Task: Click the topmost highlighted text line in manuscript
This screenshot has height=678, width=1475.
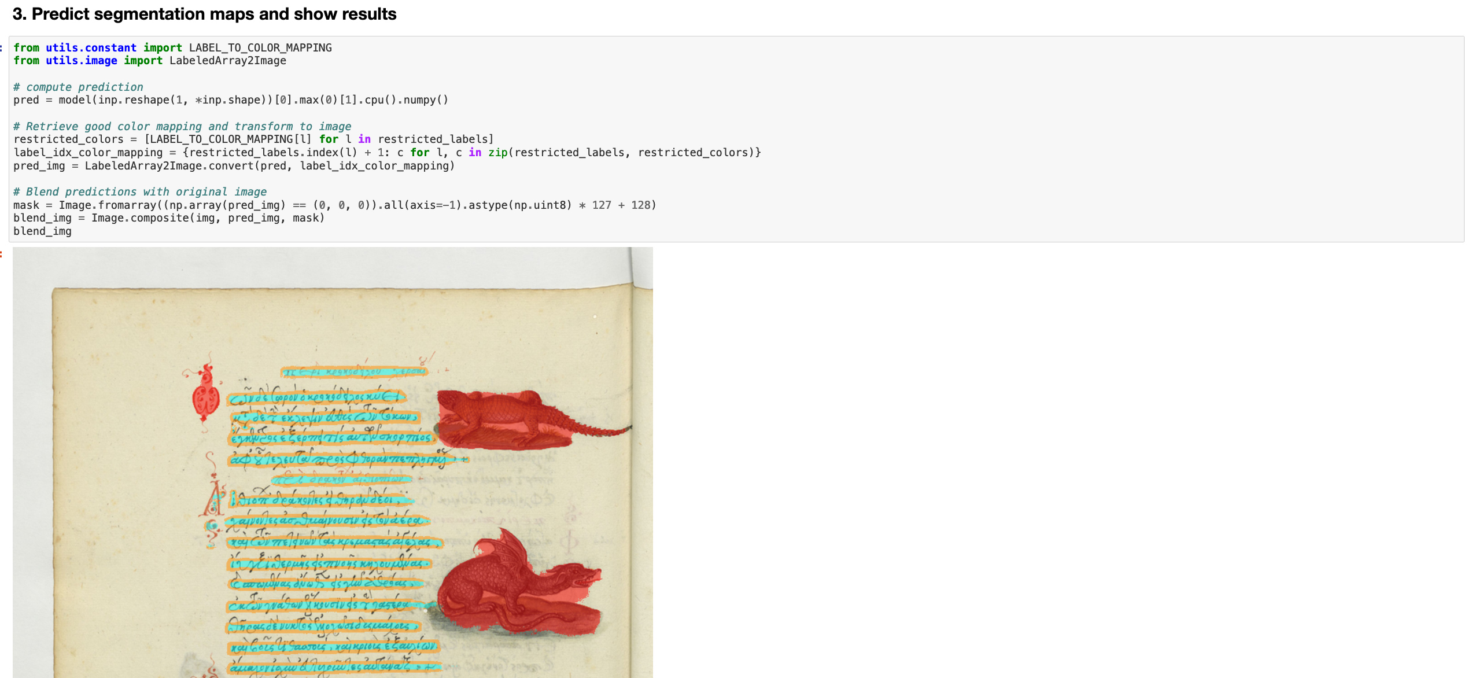Action: coord(354,371)
